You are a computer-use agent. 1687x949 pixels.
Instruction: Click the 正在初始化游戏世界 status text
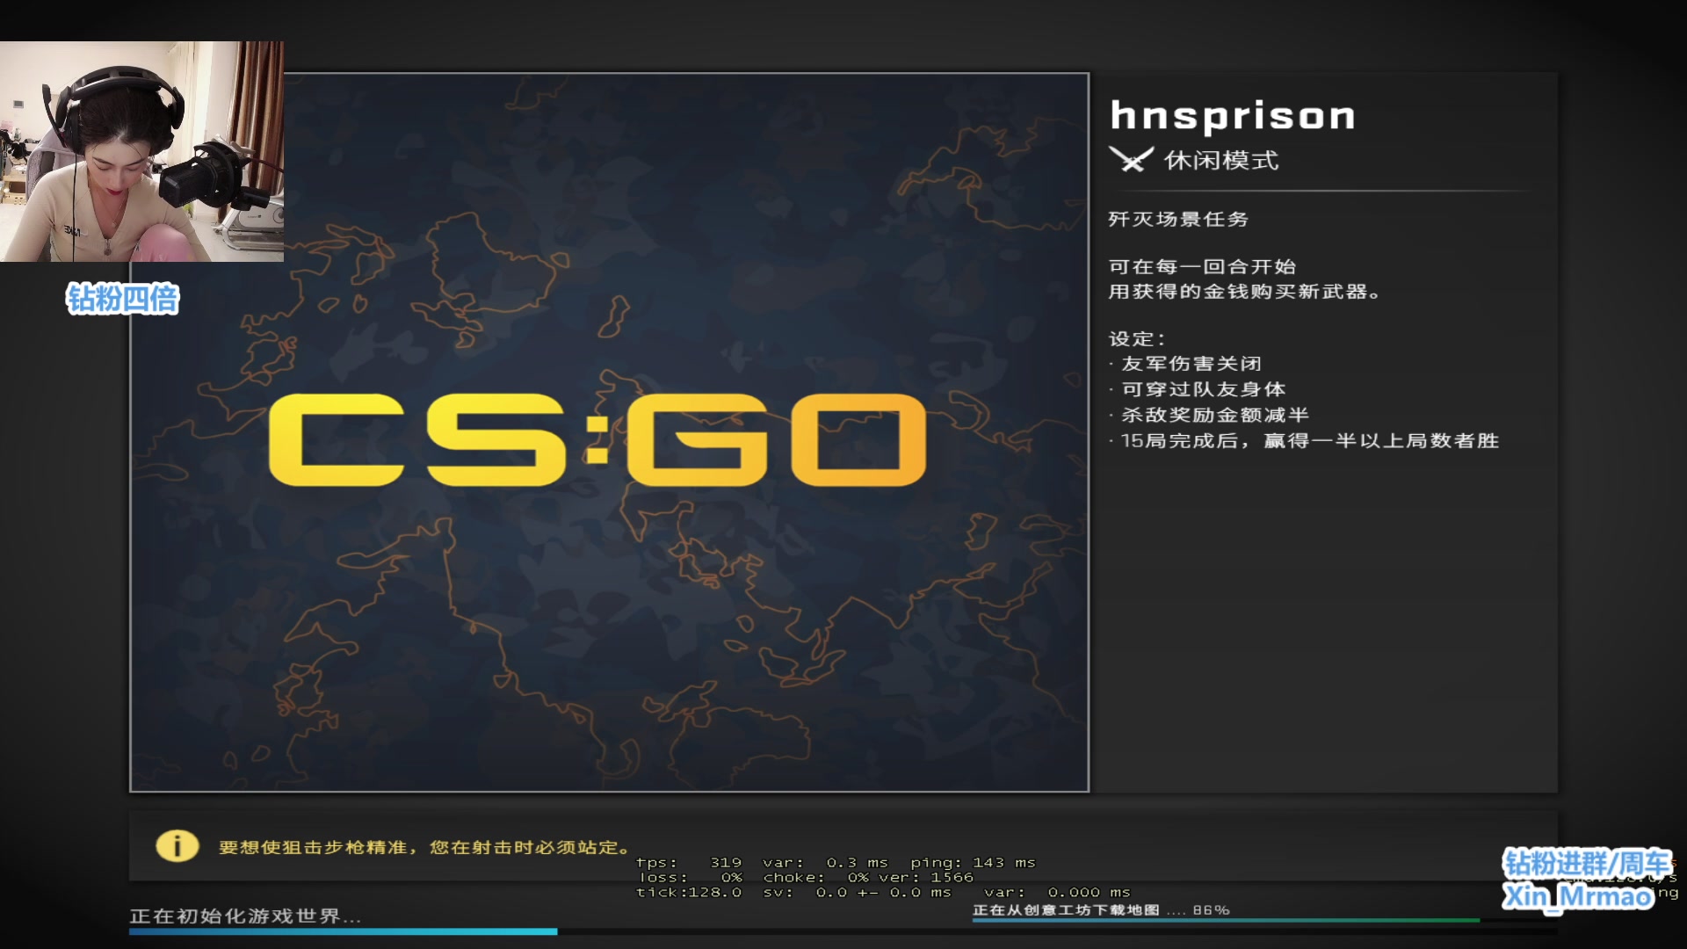[x=245, y=916]
